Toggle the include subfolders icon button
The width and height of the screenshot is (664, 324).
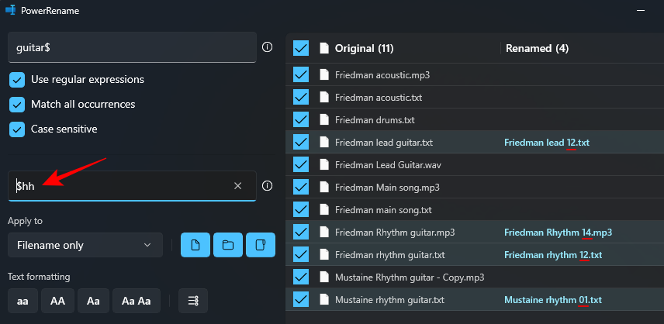click(261, 245)
